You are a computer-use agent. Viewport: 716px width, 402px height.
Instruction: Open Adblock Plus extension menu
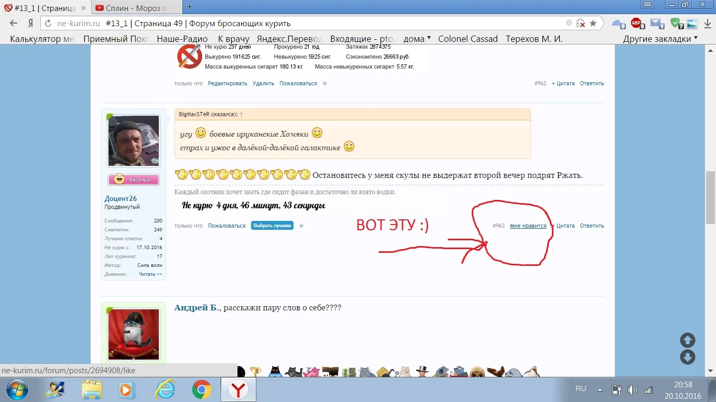[636, 23]
